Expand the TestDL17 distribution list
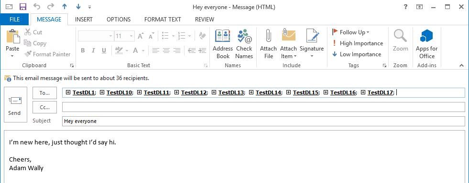 [x=363, y=92]
